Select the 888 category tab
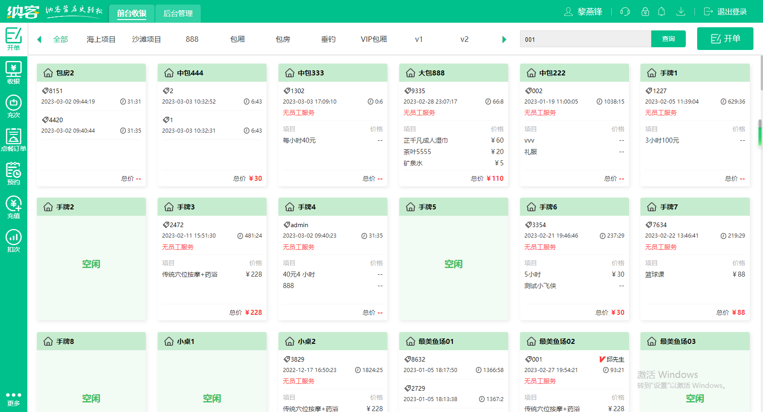Viewport: 763px width, 412px height. 192,39
